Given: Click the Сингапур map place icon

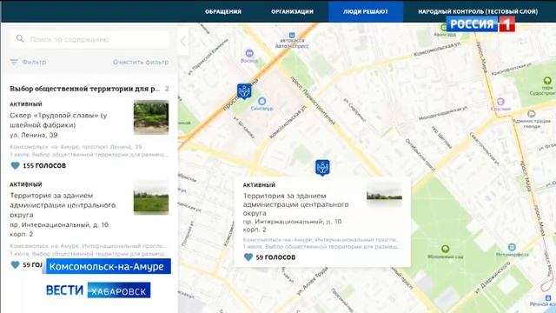Looking at the screenshot, I should tap(261, 102).
